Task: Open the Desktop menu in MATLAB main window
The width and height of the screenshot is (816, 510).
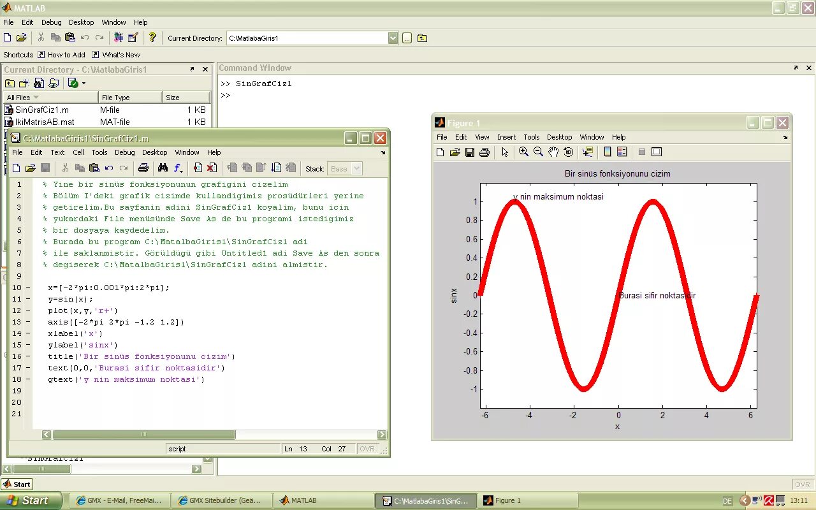Action: click(x=81, y=22)
